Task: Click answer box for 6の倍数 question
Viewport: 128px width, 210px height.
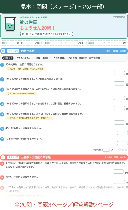Action: pos(119,83)
